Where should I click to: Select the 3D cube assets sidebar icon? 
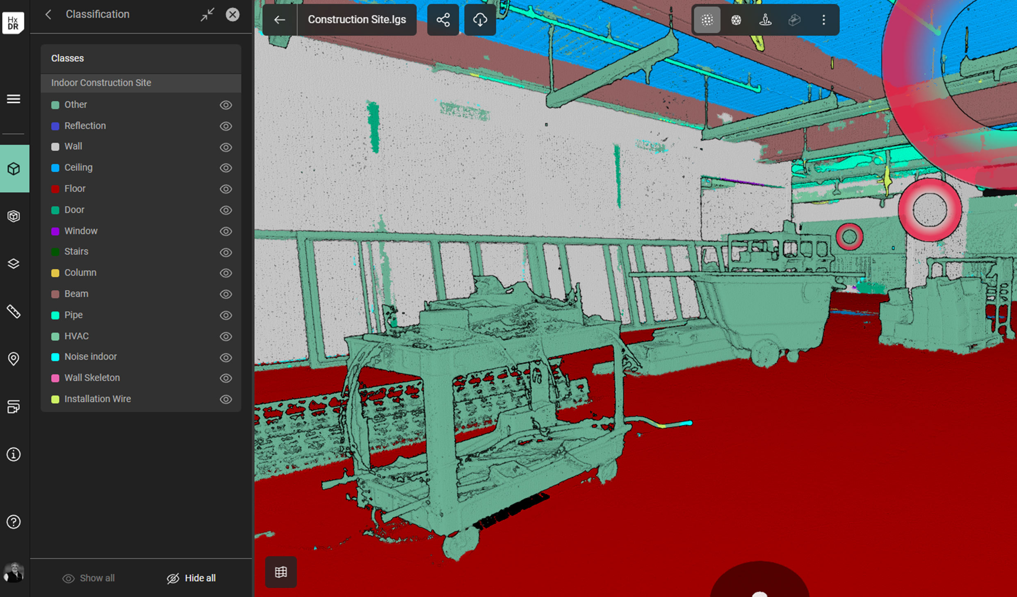pyautogui.click(x=14, y=168)
